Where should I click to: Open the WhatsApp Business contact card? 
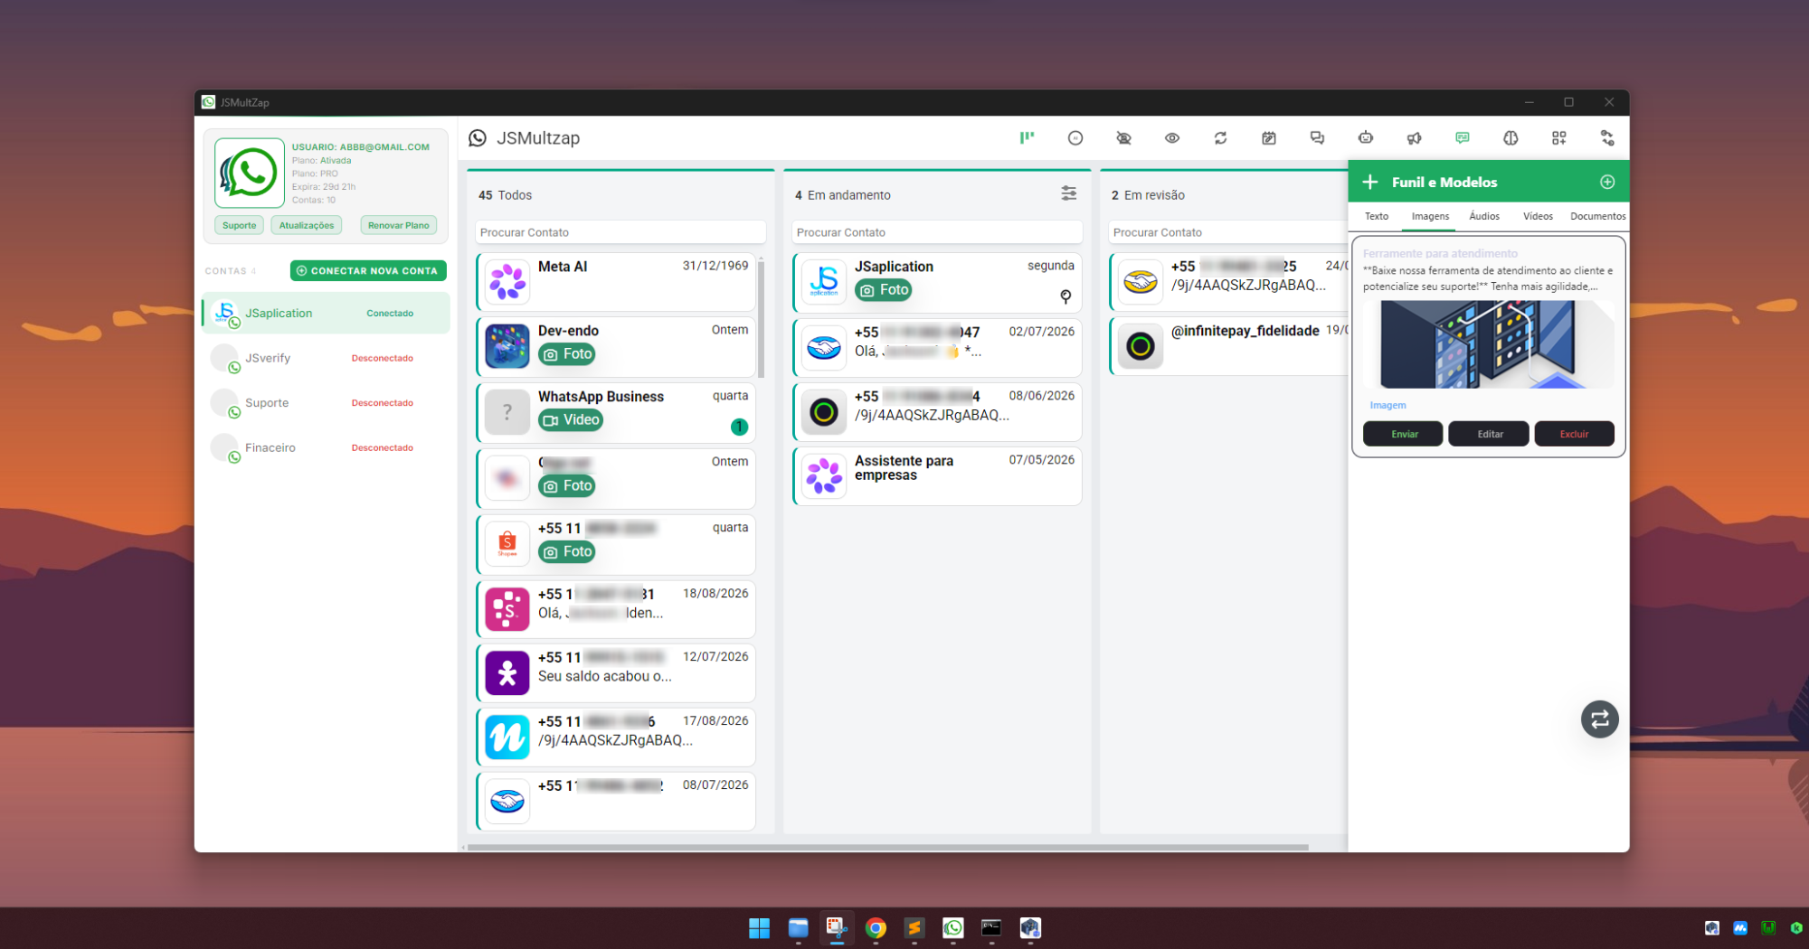click(x=616, y=412)
